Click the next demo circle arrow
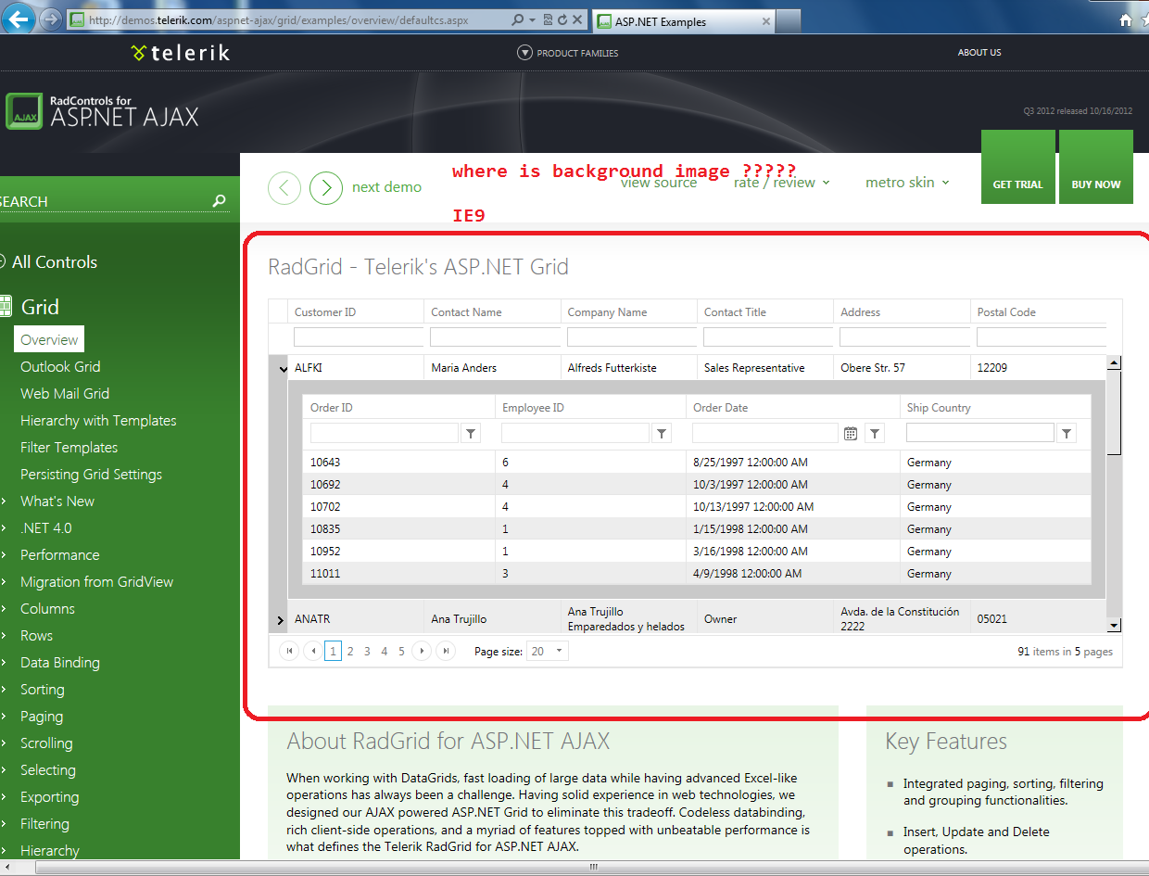Image resolution: width=1149 pixels, height=876 pixels. [x=326, y=188]
